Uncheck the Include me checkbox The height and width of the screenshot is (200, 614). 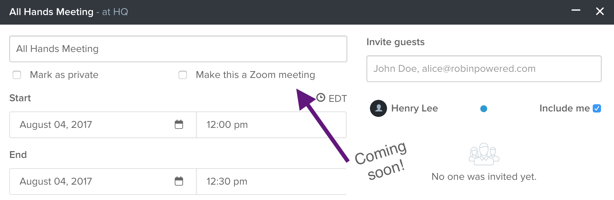coord(597,108)
